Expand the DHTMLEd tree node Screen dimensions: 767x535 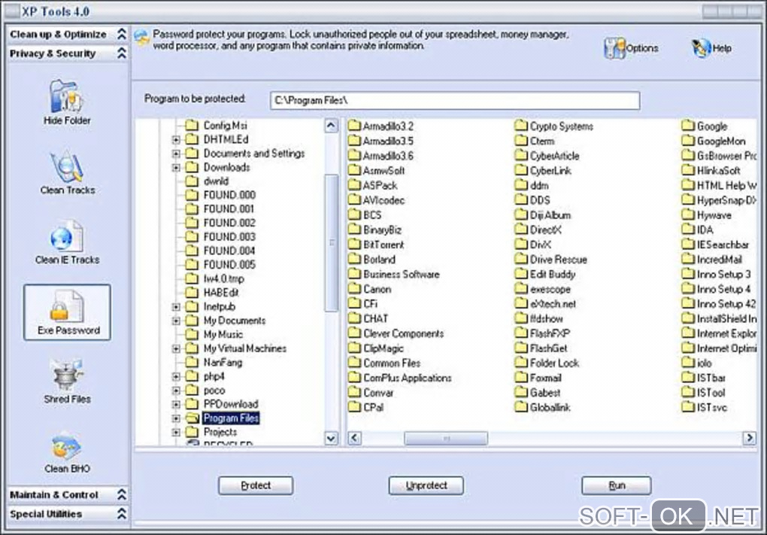point(176,140)
